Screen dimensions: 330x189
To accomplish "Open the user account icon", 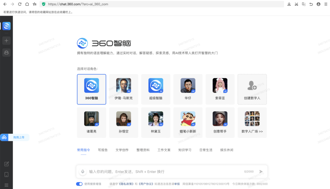I will [318, 4].
